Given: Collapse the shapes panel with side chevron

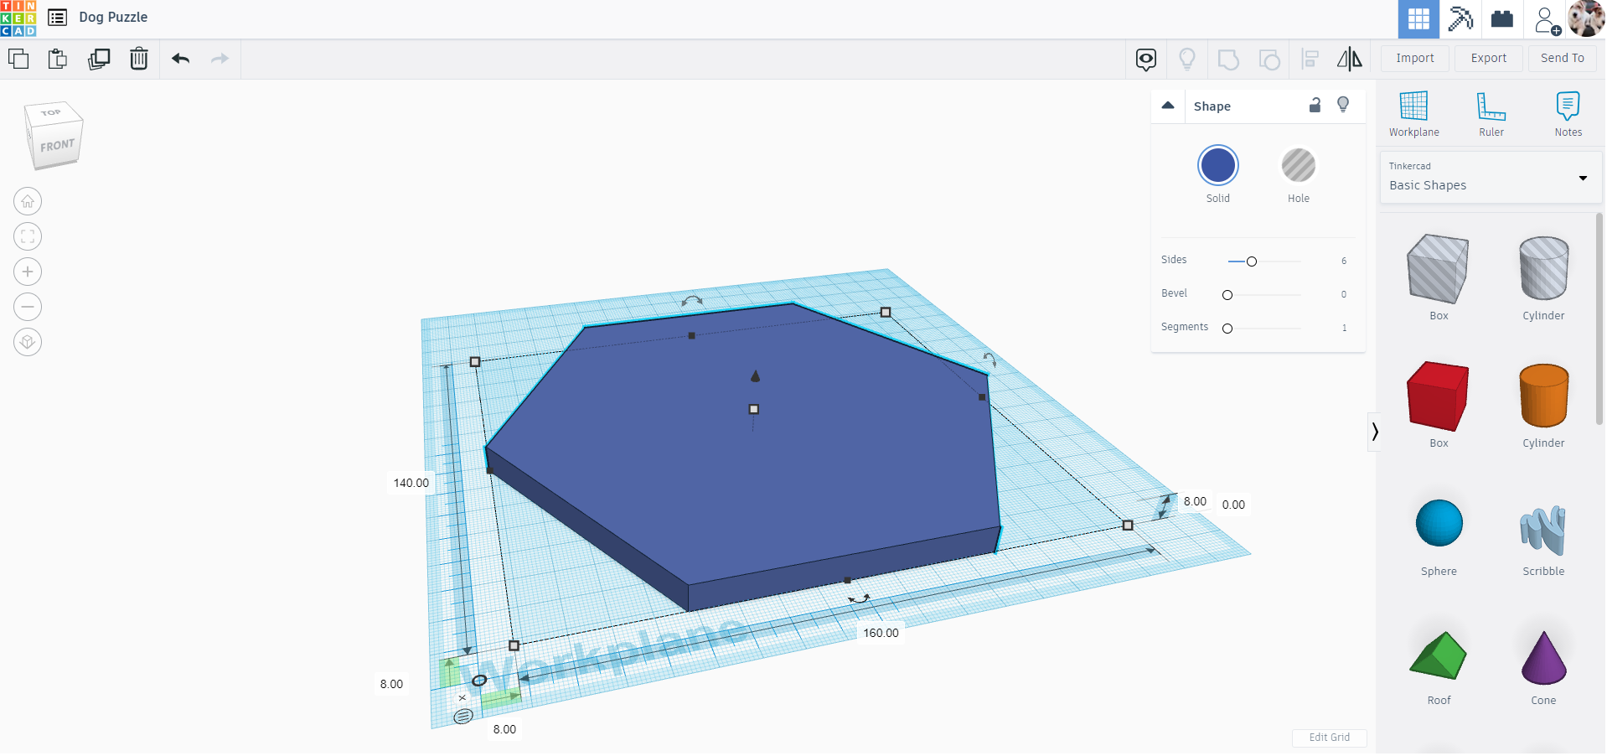Looking at the screenshot, I should 1375,432.
